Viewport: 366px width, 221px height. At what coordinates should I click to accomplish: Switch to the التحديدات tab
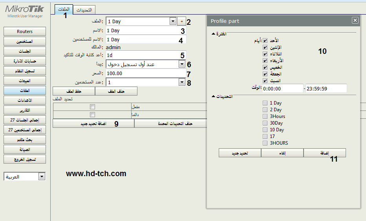85,10
